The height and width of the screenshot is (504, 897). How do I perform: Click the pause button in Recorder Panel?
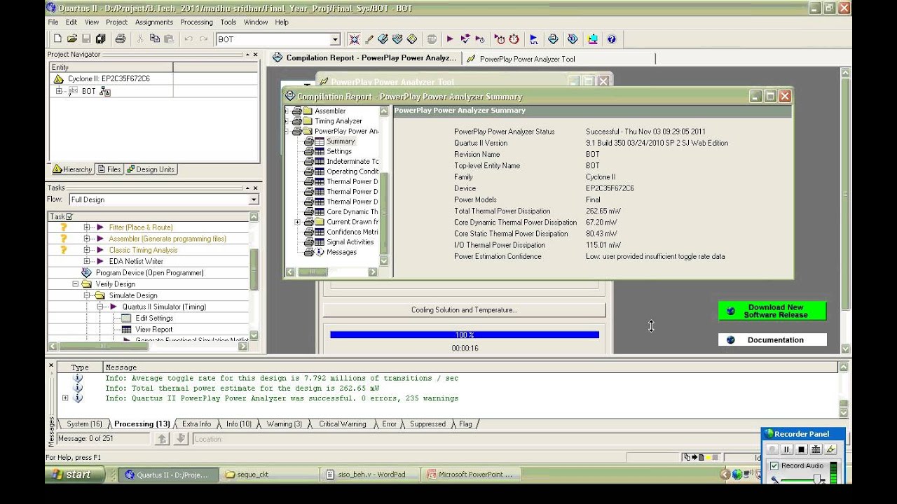(x=787, y=449)
